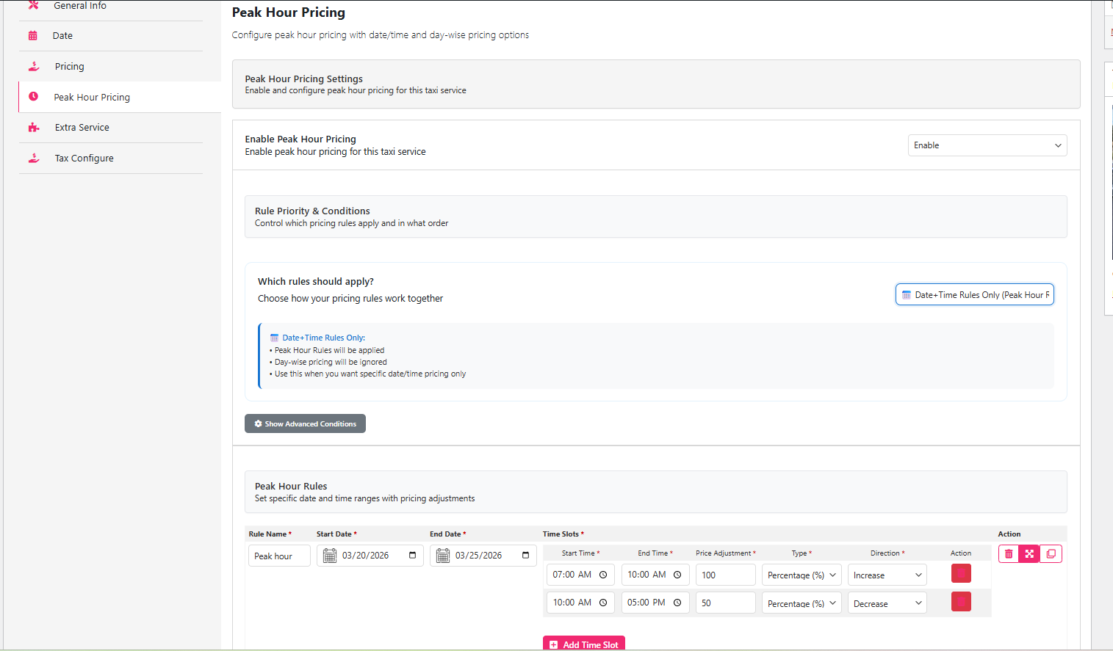The width and height of the screenshot is (1113, 651).
Task: Open the Enable Peak Hour Pricing dropdown
Action: point(987,145)
